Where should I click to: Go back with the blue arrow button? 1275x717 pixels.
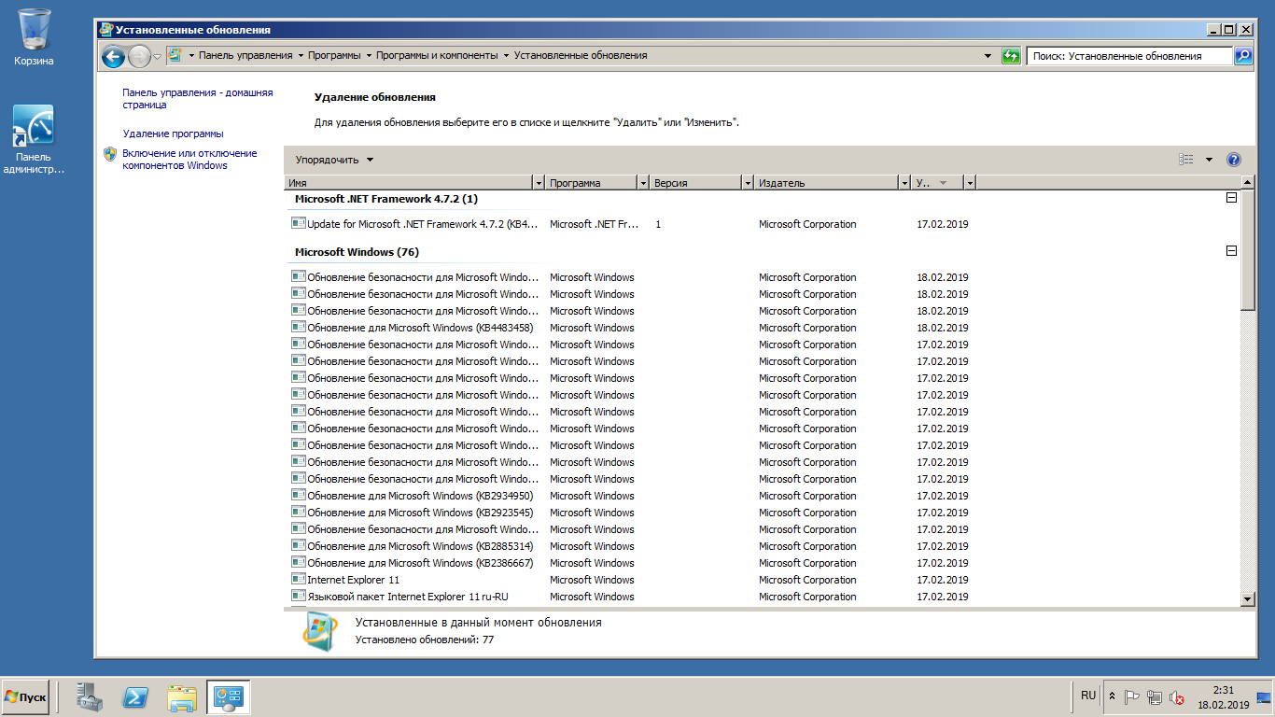pos(113,57)
